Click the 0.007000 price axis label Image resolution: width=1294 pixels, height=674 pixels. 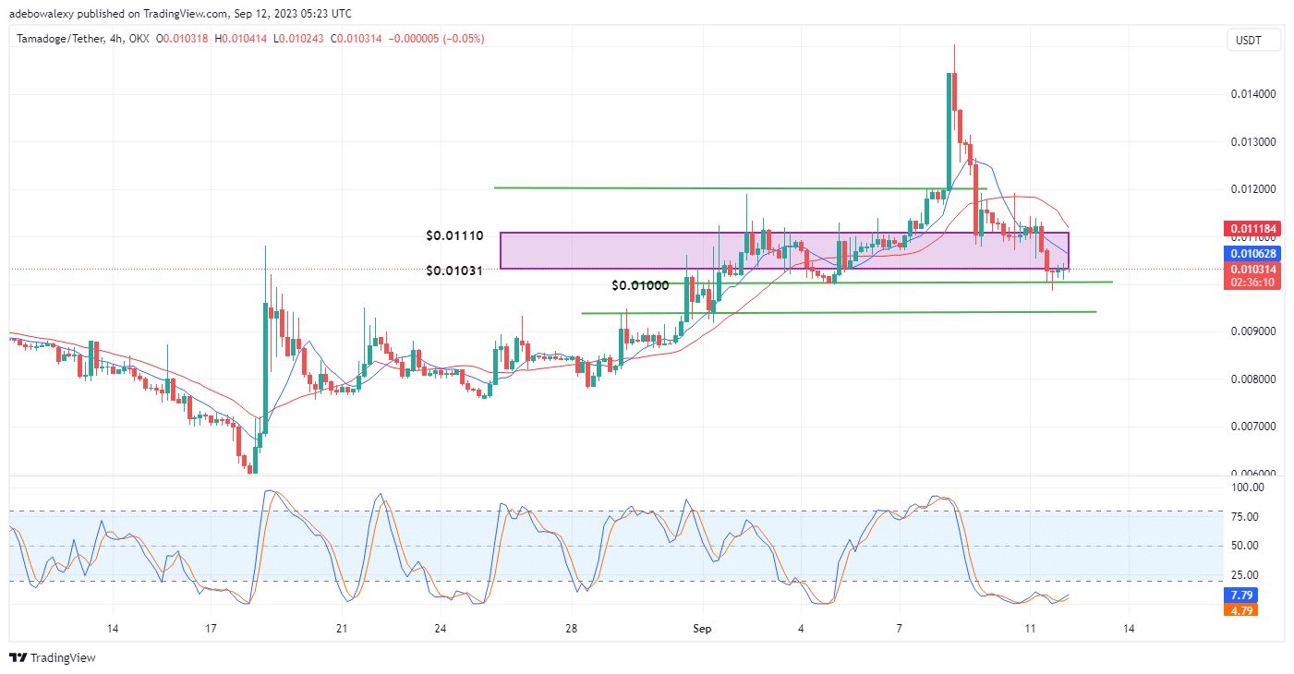tap(1253, 427)
